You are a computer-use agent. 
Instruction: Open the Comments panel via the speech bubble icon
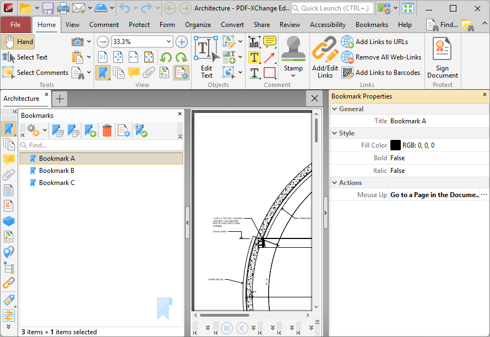pyautogui.click(x=9, y=160)
